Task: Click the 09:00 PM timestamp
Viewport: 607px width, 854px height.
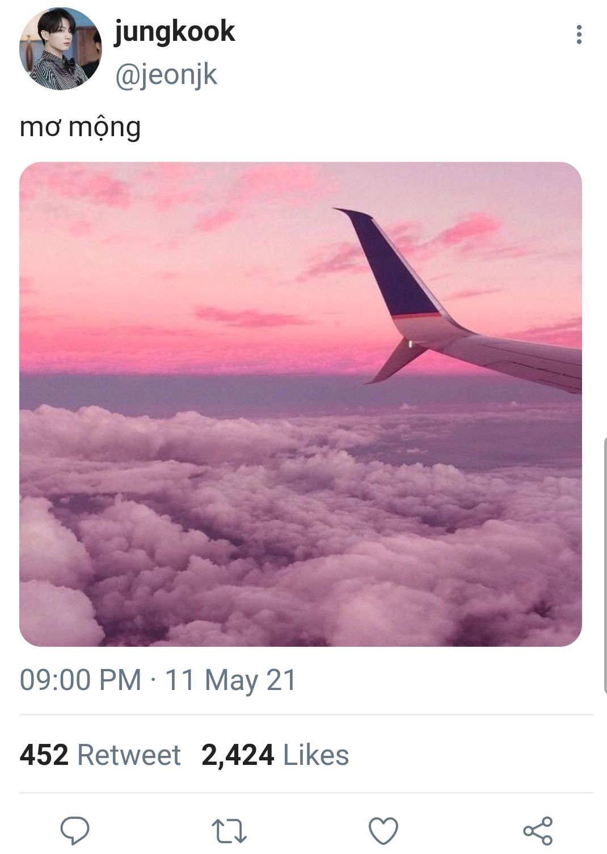Action: (81, 680)
